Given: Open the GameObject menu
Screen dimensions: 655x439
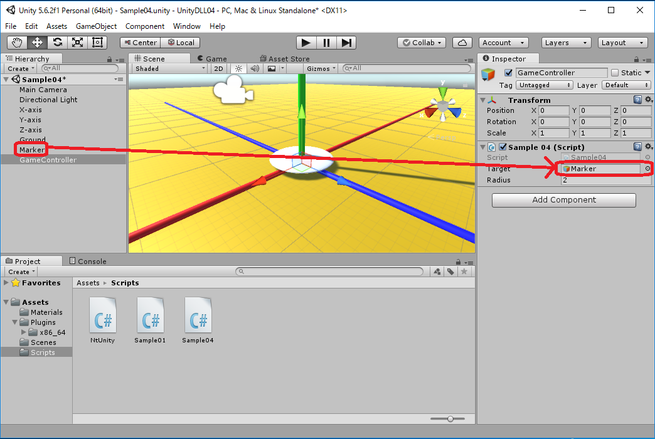Looking at the screenshot, I should click(96, 26).
